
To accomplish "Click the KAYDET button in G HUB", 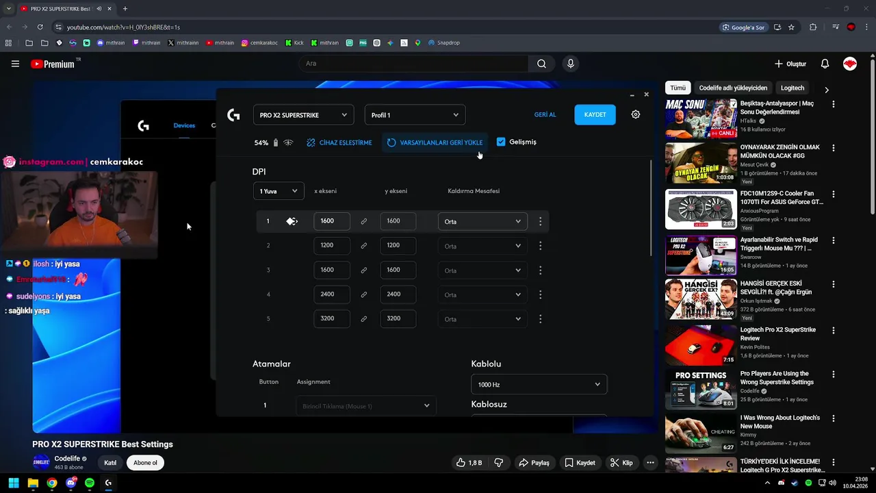I will [595, 115].
